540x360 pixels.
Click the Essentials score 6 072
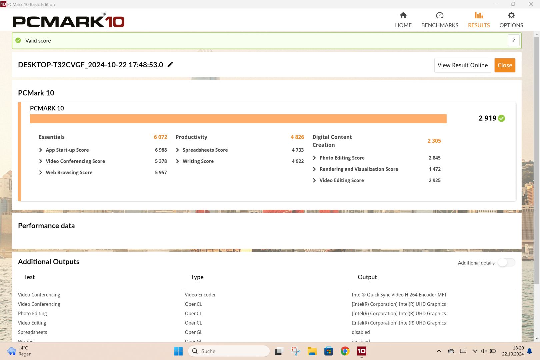(160, 137)
